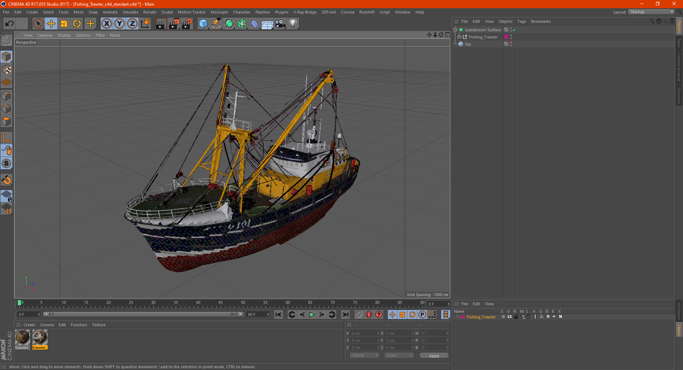
Task: Switch to Texture mode checkered icon
Action: (x=6, y=69)
